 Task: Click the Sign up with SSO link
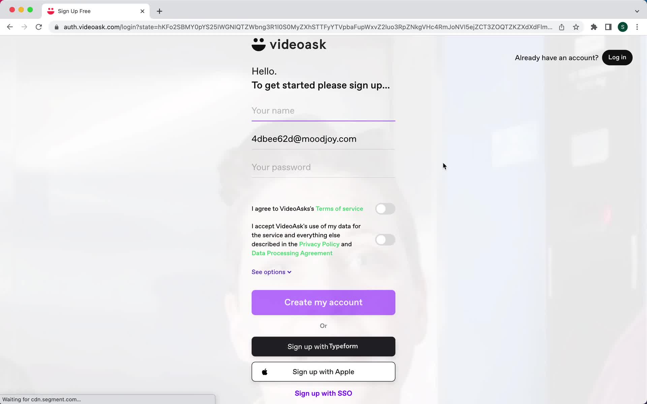click(x=323, y=393)
